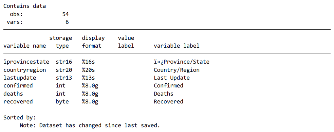Click the %13s display format
This screenshot has height=132, width=334.
(88, 78)
